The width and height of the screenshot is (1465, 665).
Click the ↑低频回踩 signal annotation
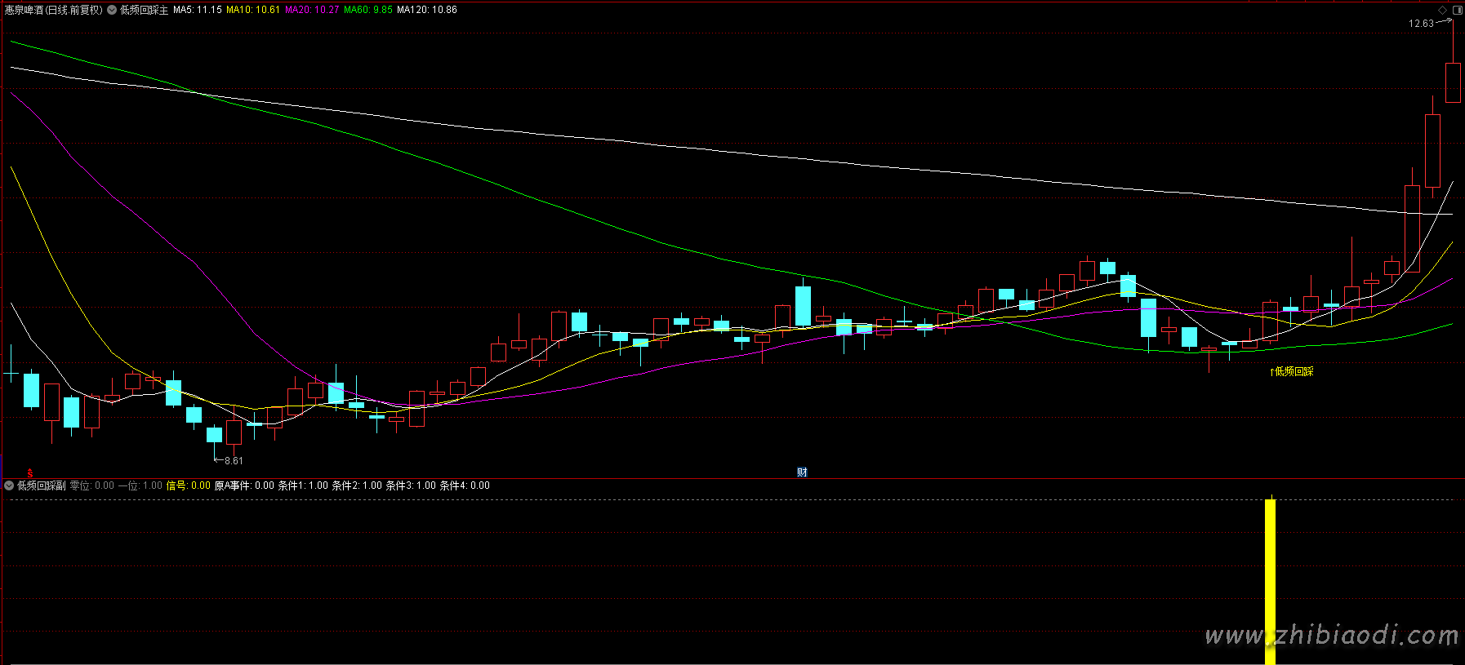click(x=1292, y=371)
